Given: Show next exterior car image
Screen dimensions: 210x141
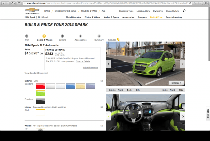Looking at the screenshot, I should tap(183, 64).
